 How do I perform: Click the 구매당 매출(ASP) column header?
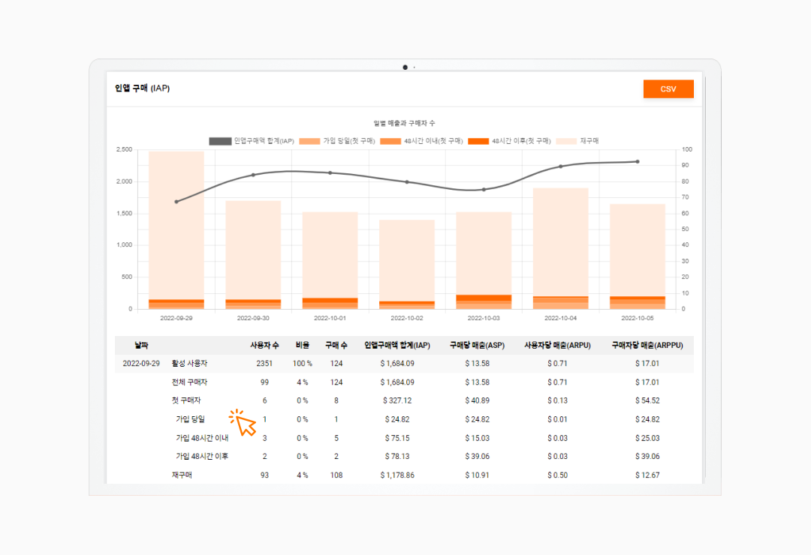tap(478, 344)
